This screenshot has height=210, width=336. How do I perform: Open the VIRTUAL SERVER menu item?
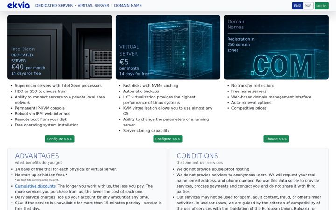(x=93, y=5)
